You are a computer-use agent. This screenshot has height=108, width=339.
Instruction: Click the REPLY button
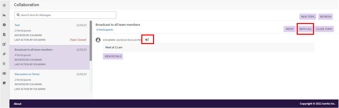coord(290,29)
